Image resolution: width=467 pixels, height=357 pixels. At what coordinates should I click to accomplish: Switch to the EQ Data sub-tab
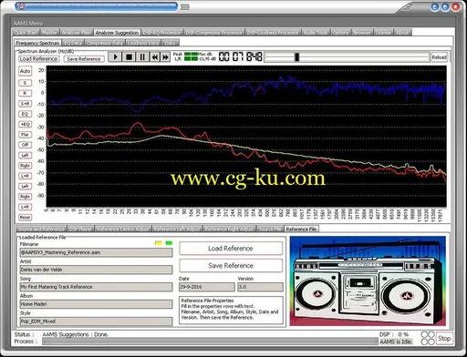73,43
